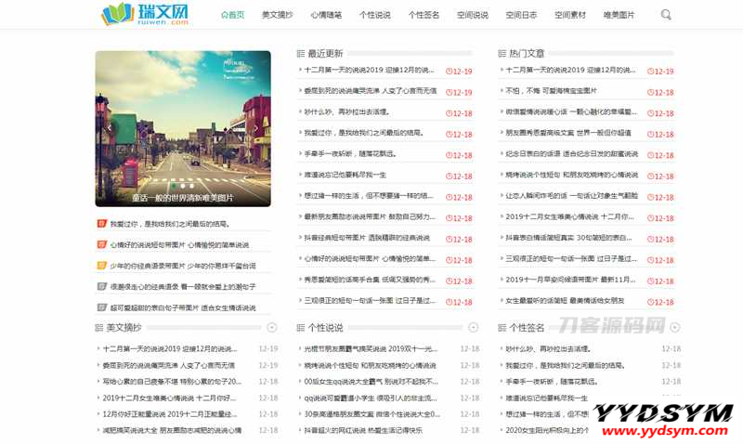Expand 美文摘抄 section with its plus icon

pos(271,328)
